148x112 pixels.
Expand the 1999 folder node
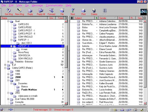coord(8,74)
